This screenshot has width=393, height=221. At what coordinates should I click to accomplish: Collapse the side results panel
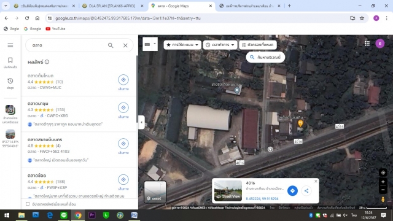point(141,122)
